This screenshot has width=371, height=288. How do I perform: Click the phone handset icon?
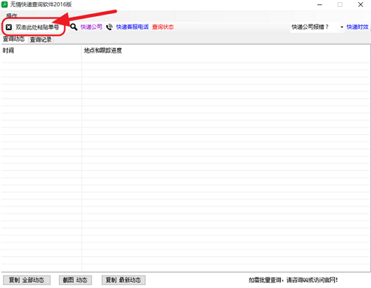click(109, 27)
